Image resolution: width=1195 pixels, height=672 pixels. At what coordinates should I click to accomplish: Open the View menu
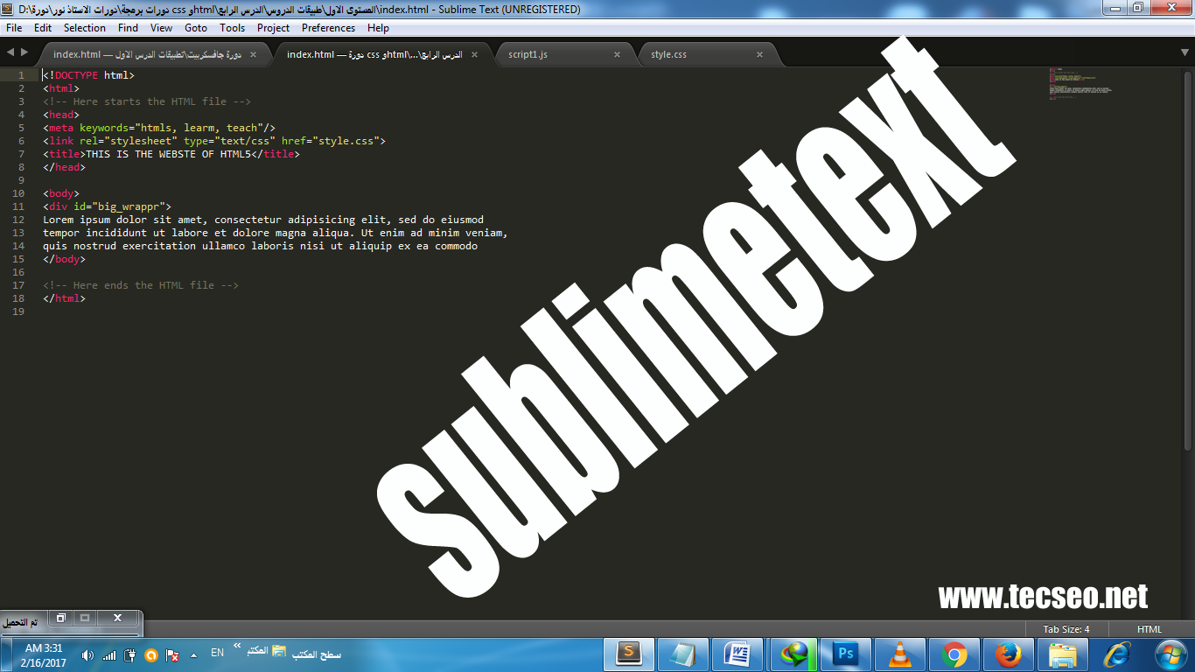pos(161,28)
